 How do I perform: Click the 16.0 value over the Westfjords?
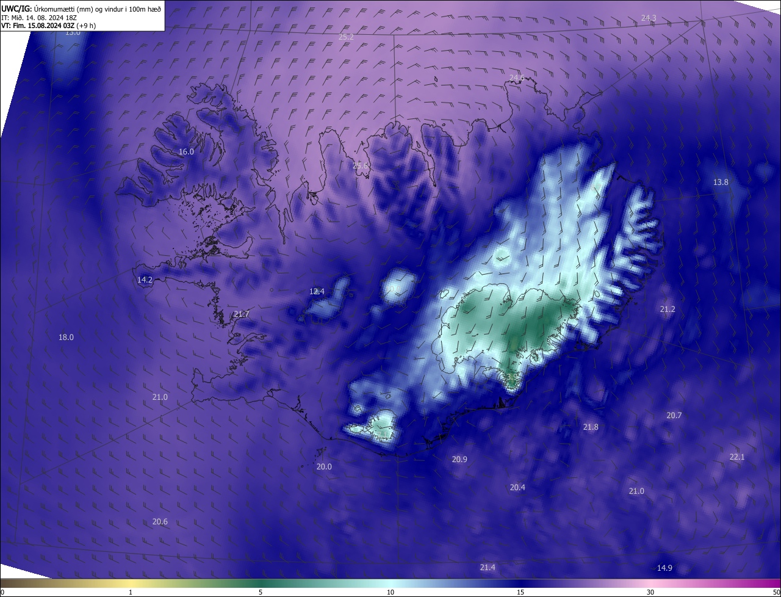point(186,152)
